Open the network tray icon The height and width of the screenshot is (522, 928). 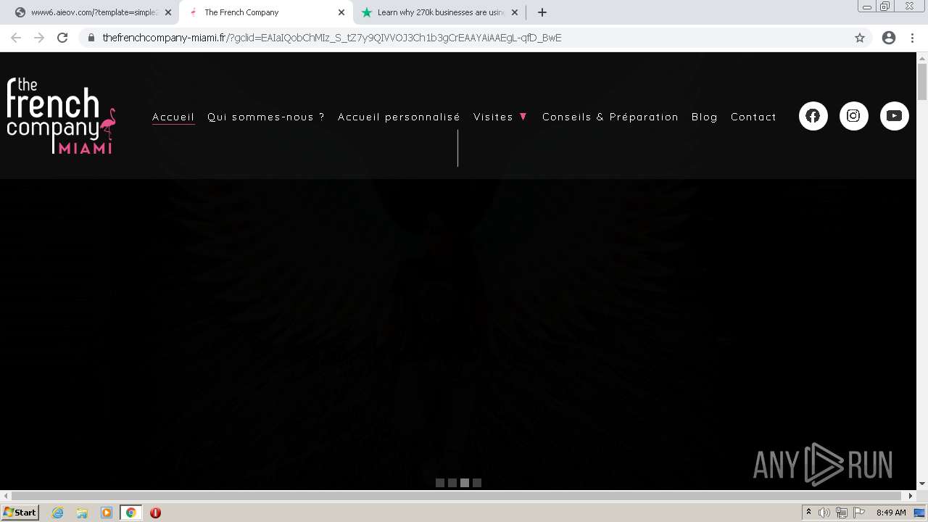[x=842, y=513]
